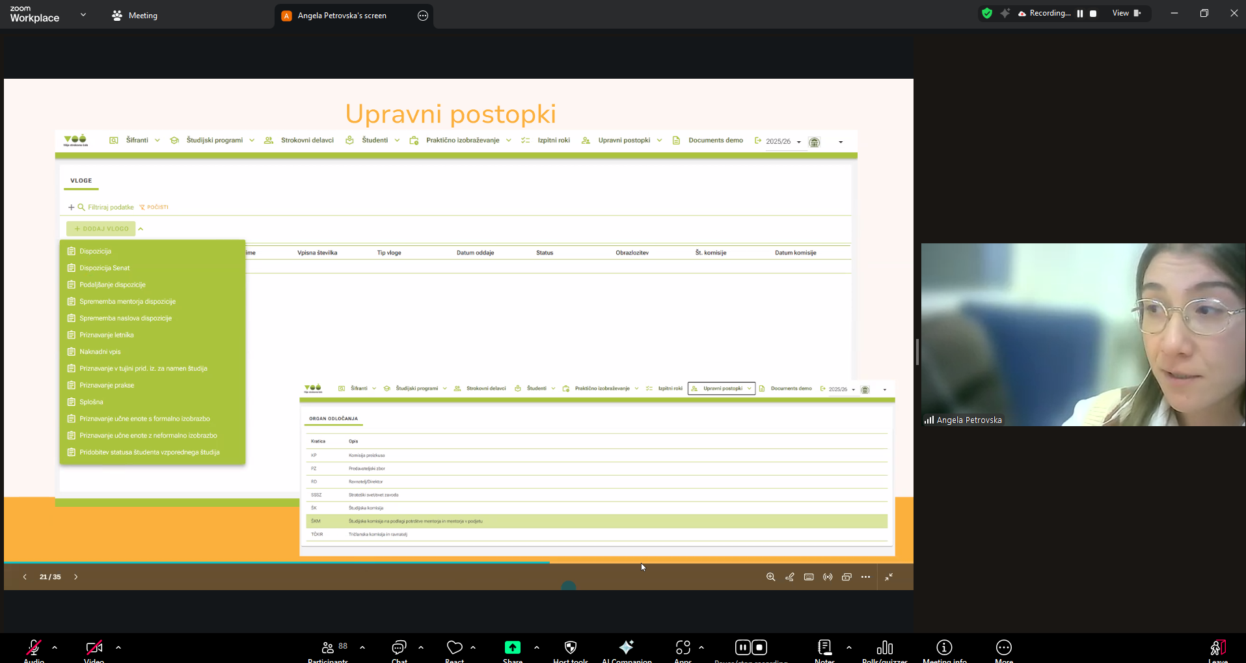The image size is (1246, 663).
Task: Turn on the Video camera
Action: (x=94, y=647)
